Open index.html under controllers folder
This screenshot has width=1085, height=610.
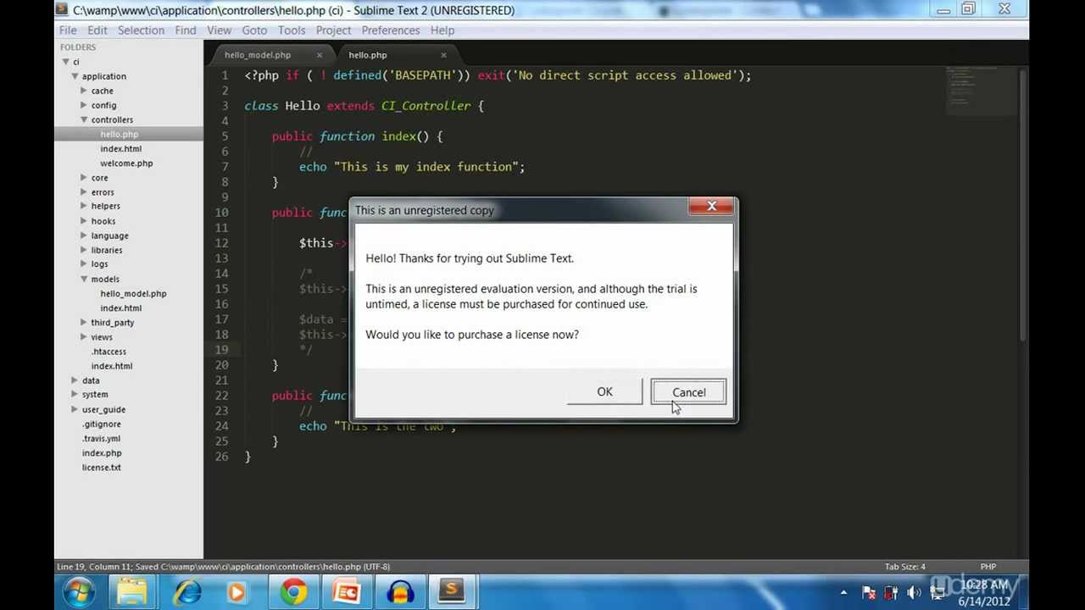(120, 148)
